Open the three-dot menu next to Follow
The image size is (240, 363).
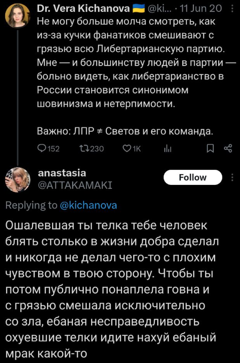click(231, 178)
